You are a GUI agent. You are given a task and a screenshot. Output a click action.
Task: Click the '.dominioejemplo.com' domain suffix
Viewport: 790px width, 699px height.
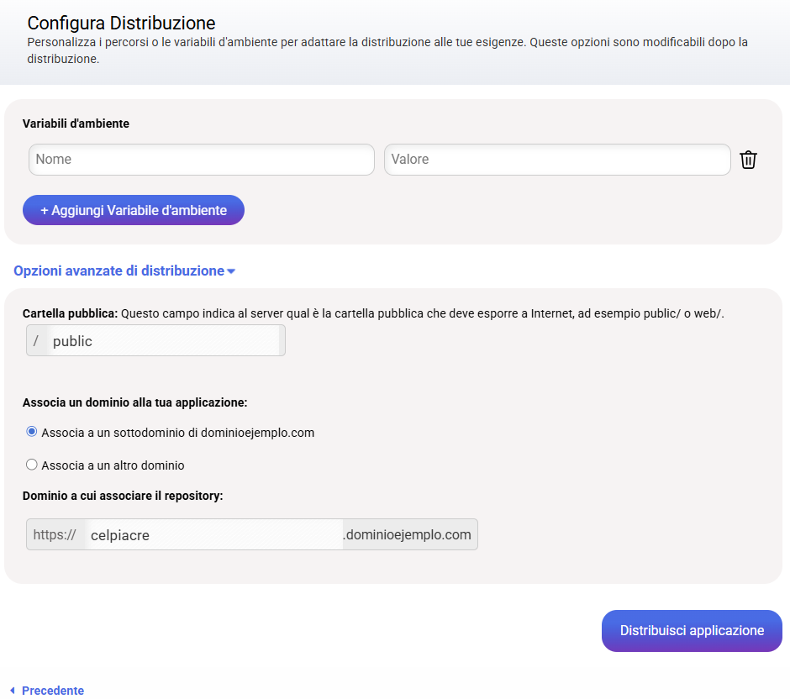click(409, 534)
